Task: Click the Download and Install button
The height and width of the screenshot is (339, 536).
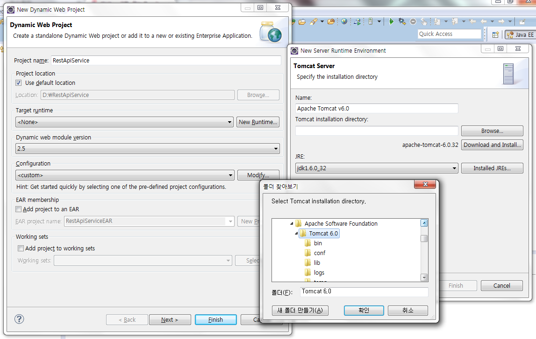Action: click(492, 145)
